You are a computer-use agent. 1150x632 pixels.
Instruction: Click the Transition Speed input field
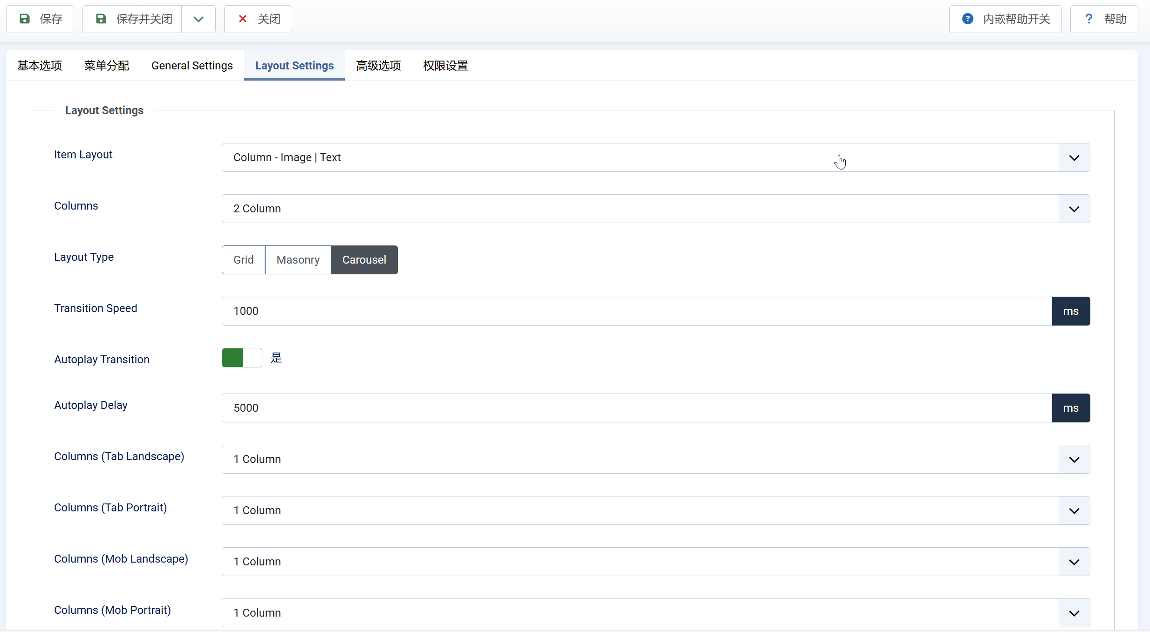pos(636,311)
